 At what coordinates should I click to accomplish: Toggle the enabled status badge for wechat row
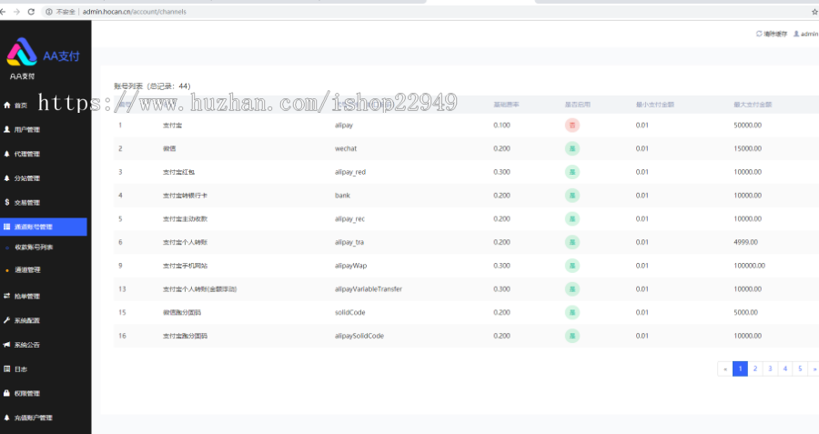coord(572,148)
